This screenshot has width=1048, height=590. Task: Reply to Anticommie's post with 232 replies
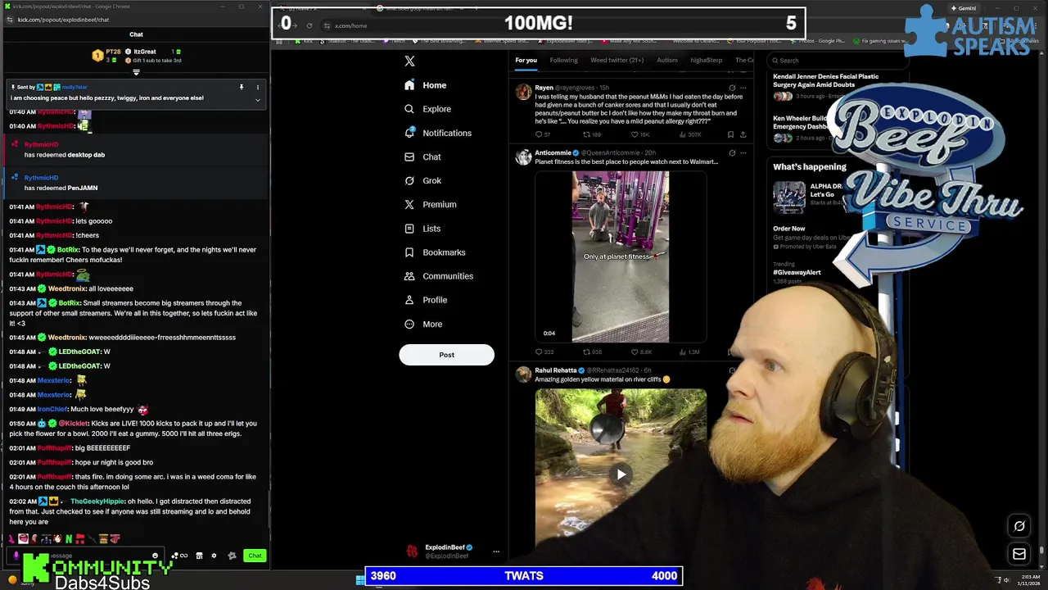[x=544, y=352]
